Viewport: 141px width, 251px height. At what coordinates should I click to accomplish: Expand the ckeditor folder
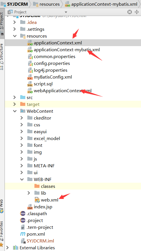22,118
